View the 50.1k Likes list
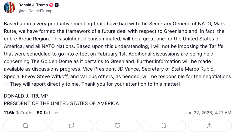Viewport: 234px width, 135px height. [48, 113]
